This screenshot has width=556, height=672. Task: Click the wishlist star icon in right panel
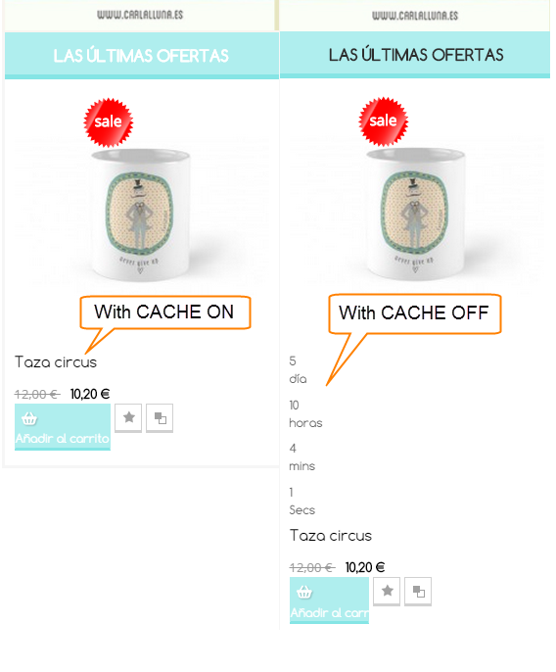pos(387,592)
